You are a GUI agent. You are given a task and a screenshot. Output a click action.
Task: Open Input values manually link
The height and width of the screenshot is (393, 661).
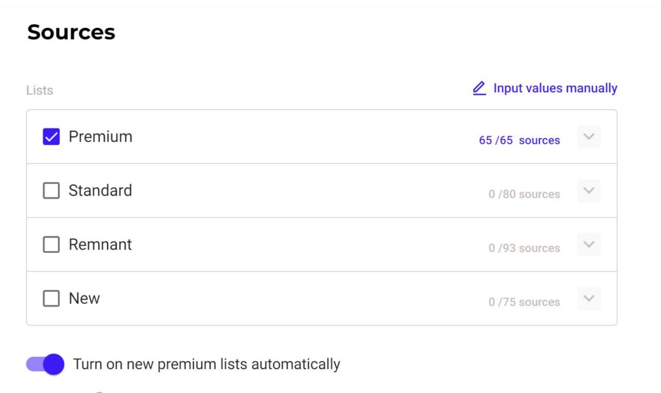tap(555, 88)
